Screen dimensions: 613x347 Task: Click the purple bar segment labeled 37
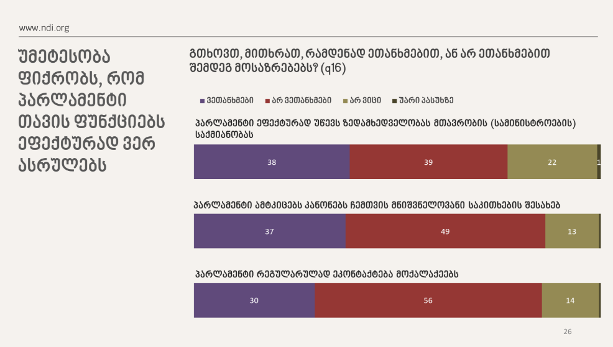click(x=270, y=231)
